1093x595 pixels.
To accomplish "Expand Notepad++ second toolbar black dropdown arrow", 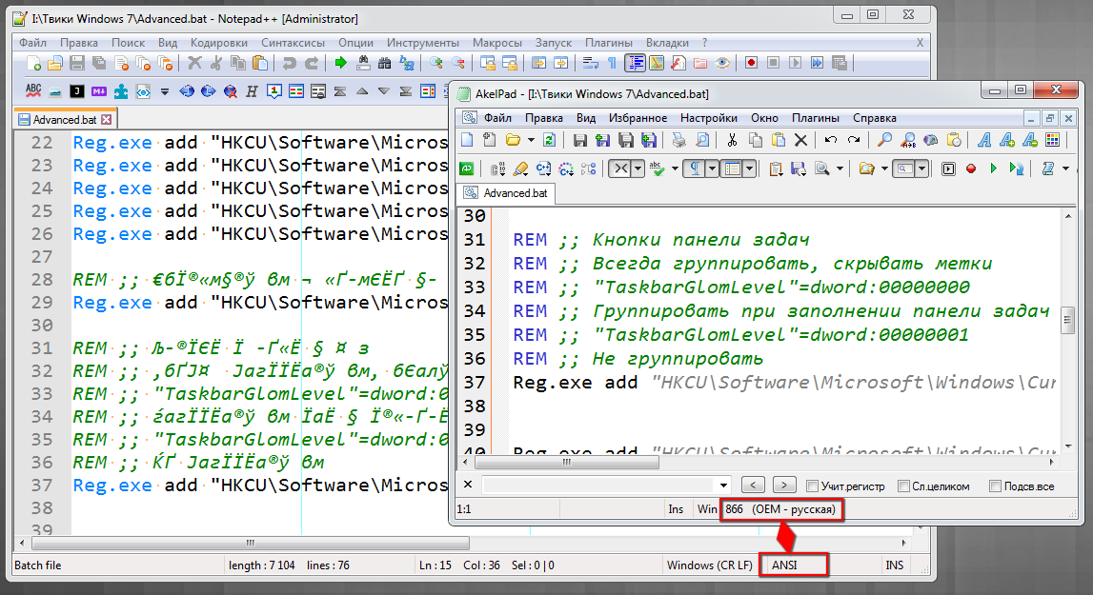I will point(165,91).
